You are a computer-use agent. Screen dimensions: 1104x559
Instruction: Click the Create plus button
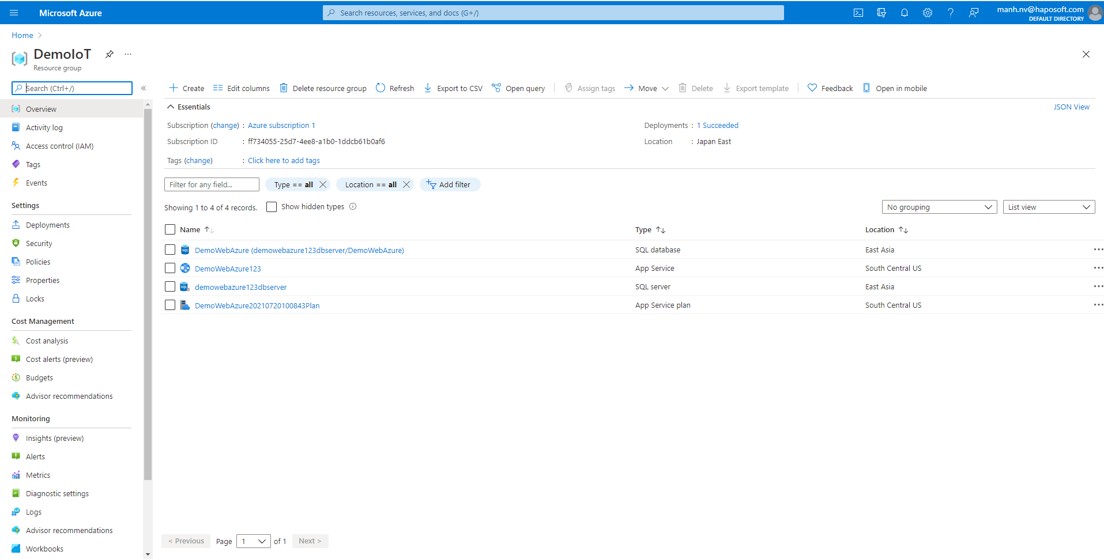187,88
